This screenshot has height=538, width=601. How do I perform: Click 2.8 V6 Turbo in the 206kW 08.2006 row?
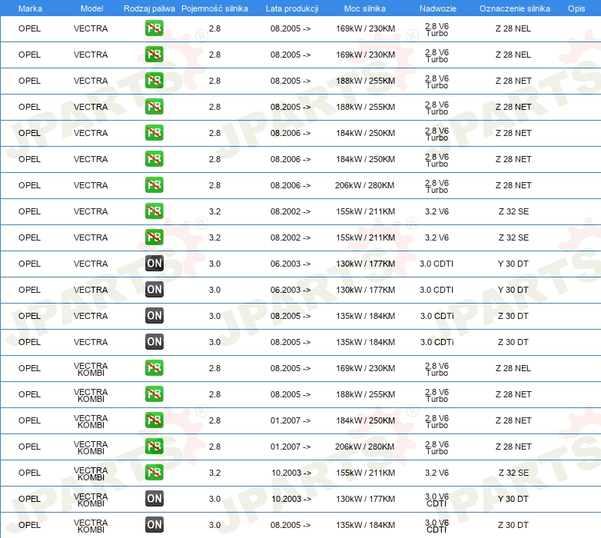(437, 186)
